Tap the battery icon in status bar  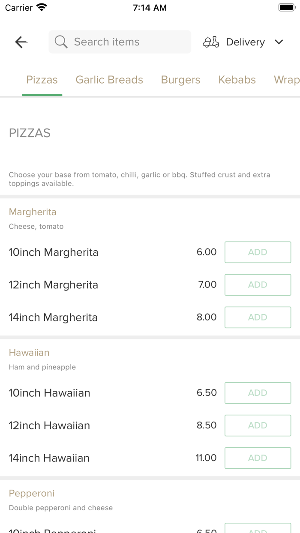[x=286, y=7]
